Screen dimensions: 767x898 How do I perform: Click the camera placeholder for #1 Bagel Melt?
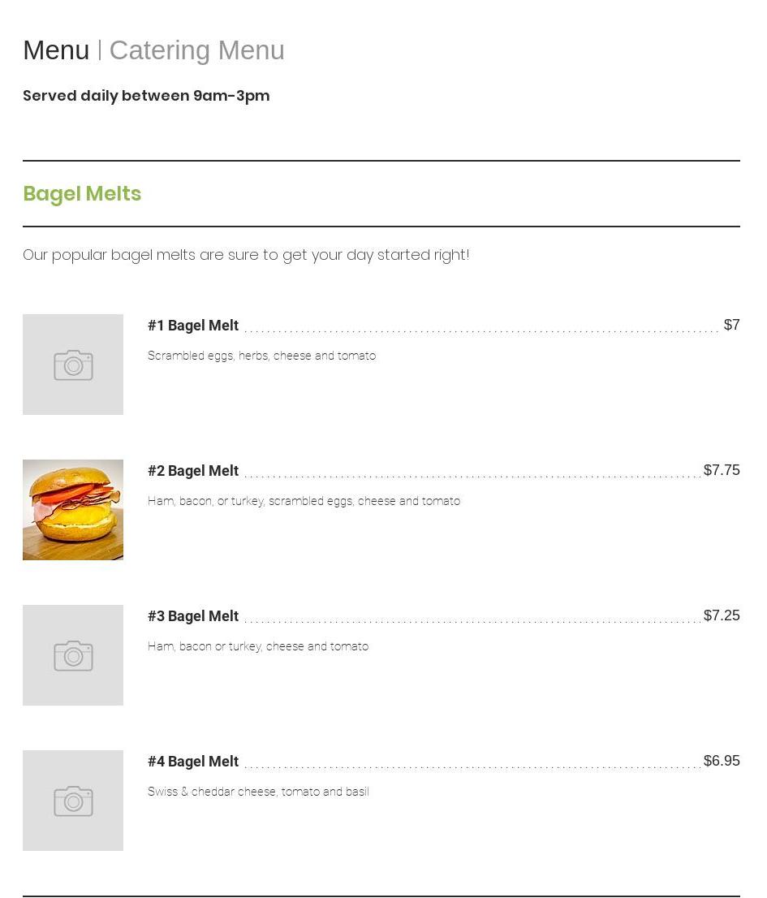[x=73, y=365]
